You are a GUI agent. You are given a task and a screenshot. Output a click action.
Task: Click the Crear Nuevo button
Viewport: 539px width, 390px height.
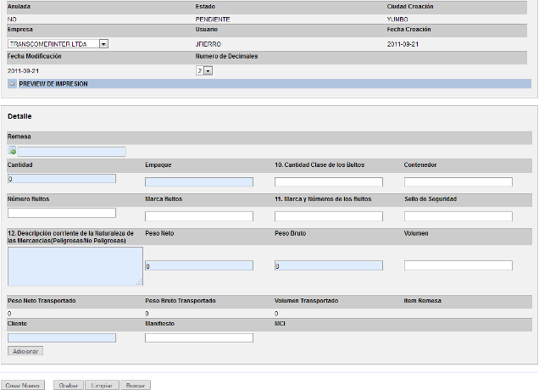[x=22, y=385]
